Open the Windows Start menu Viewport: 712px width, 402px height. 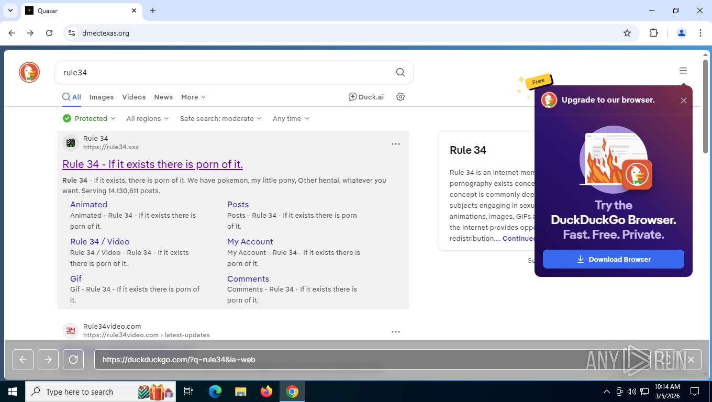[12, 392]
